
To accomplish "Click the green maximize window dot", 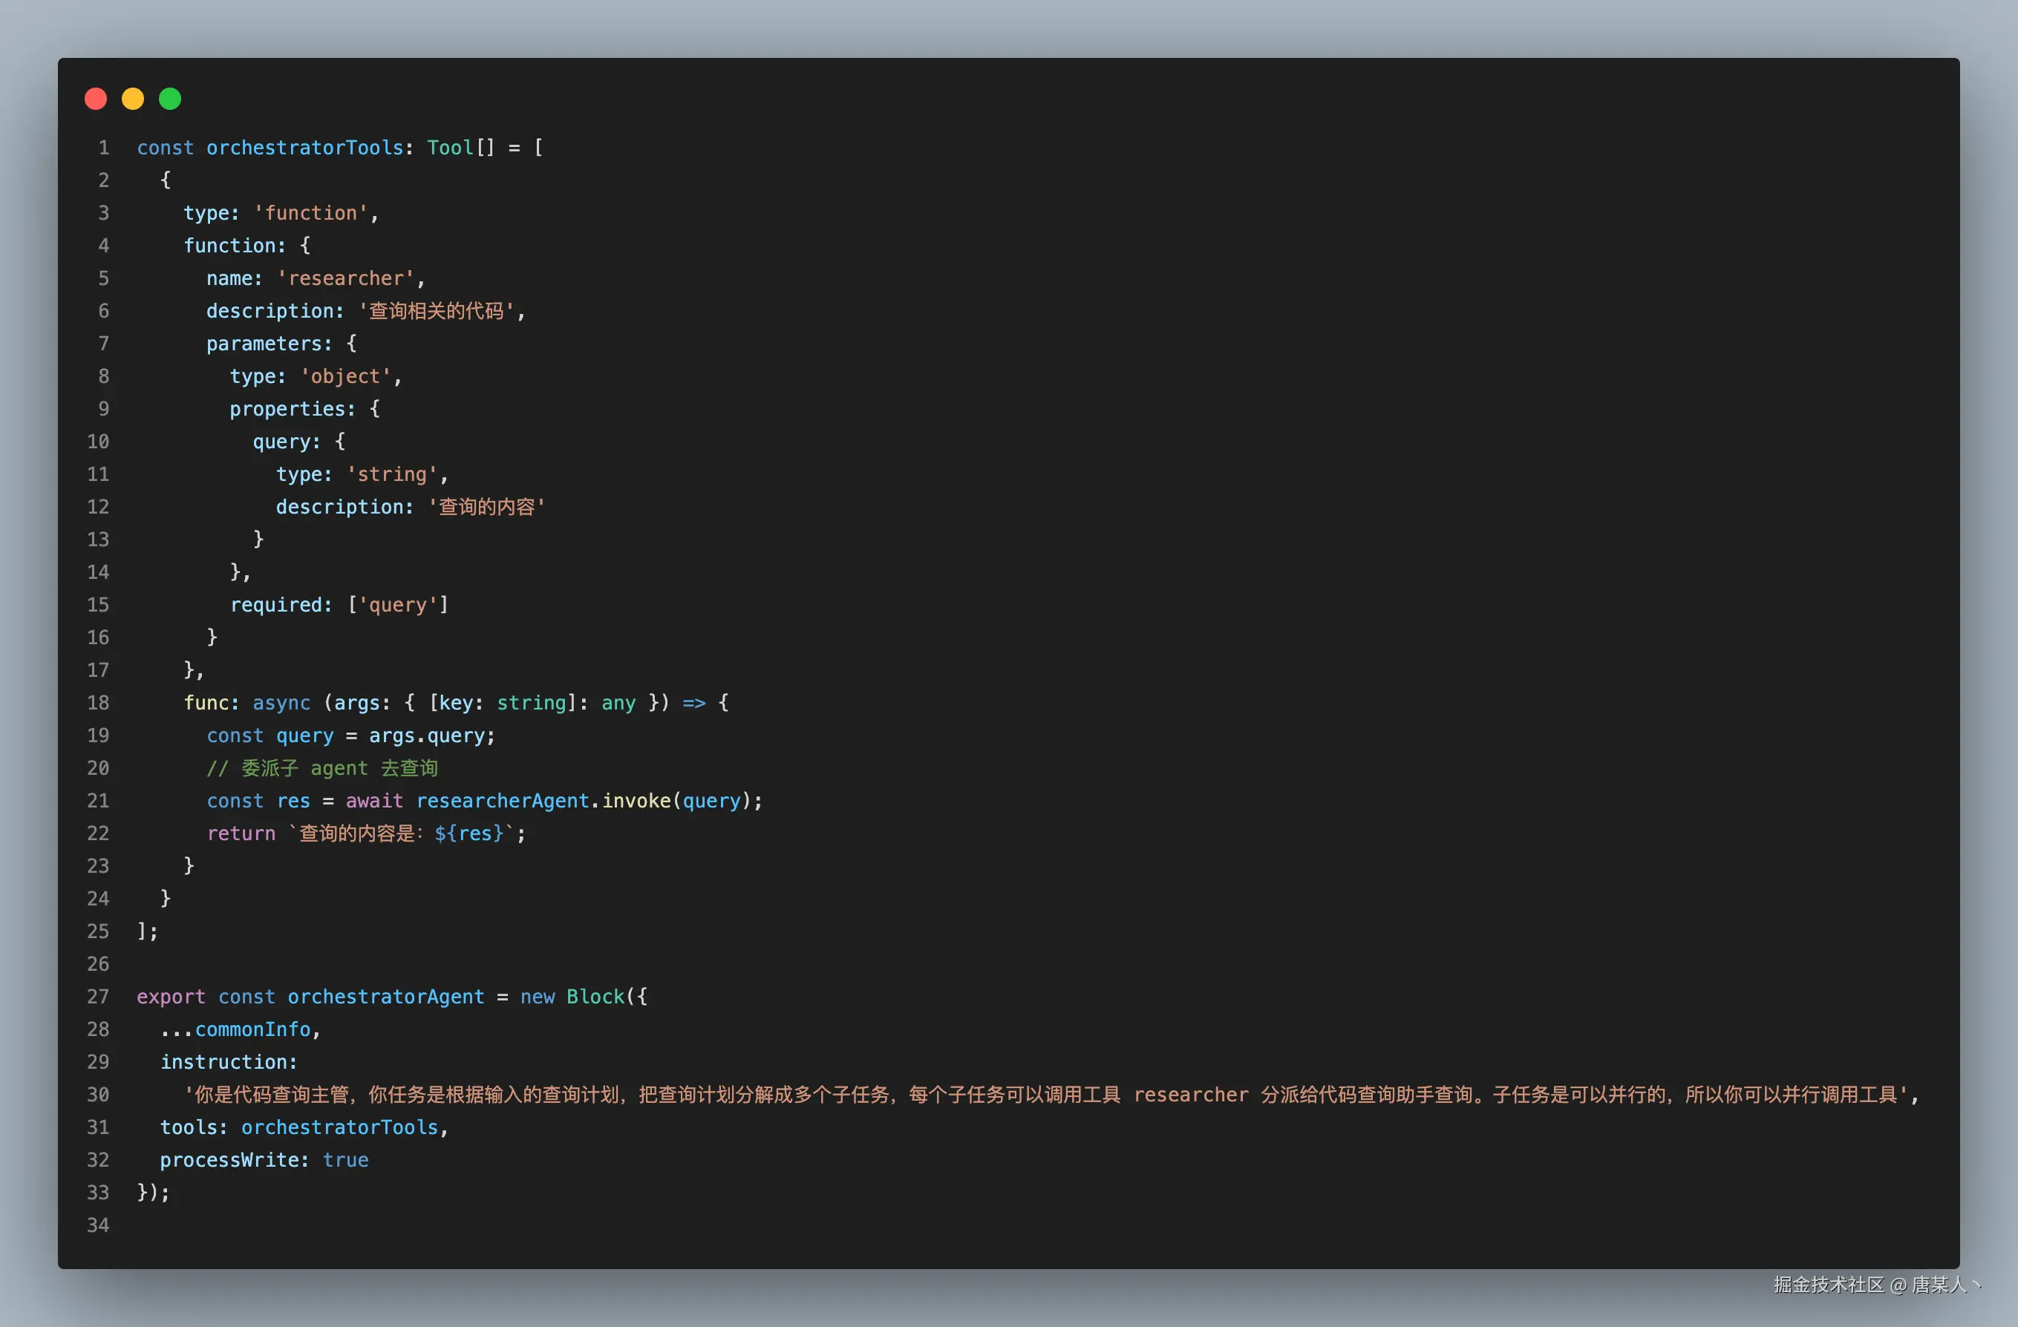I will click(x=171, y=99).
